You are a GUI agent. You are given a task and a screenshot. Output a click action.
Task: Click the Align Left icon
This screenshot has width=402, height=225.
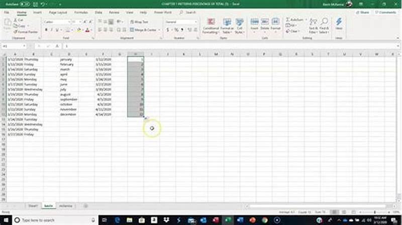click(x=99, y=30)
